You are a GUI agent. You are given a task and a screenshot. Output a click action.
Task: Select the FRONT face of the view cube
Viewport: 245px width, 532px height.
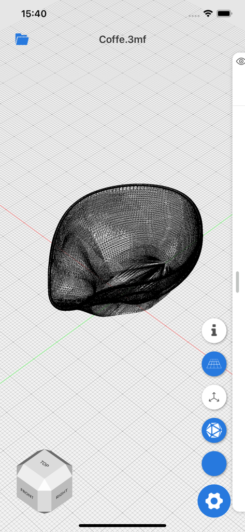tap(27, 493)
